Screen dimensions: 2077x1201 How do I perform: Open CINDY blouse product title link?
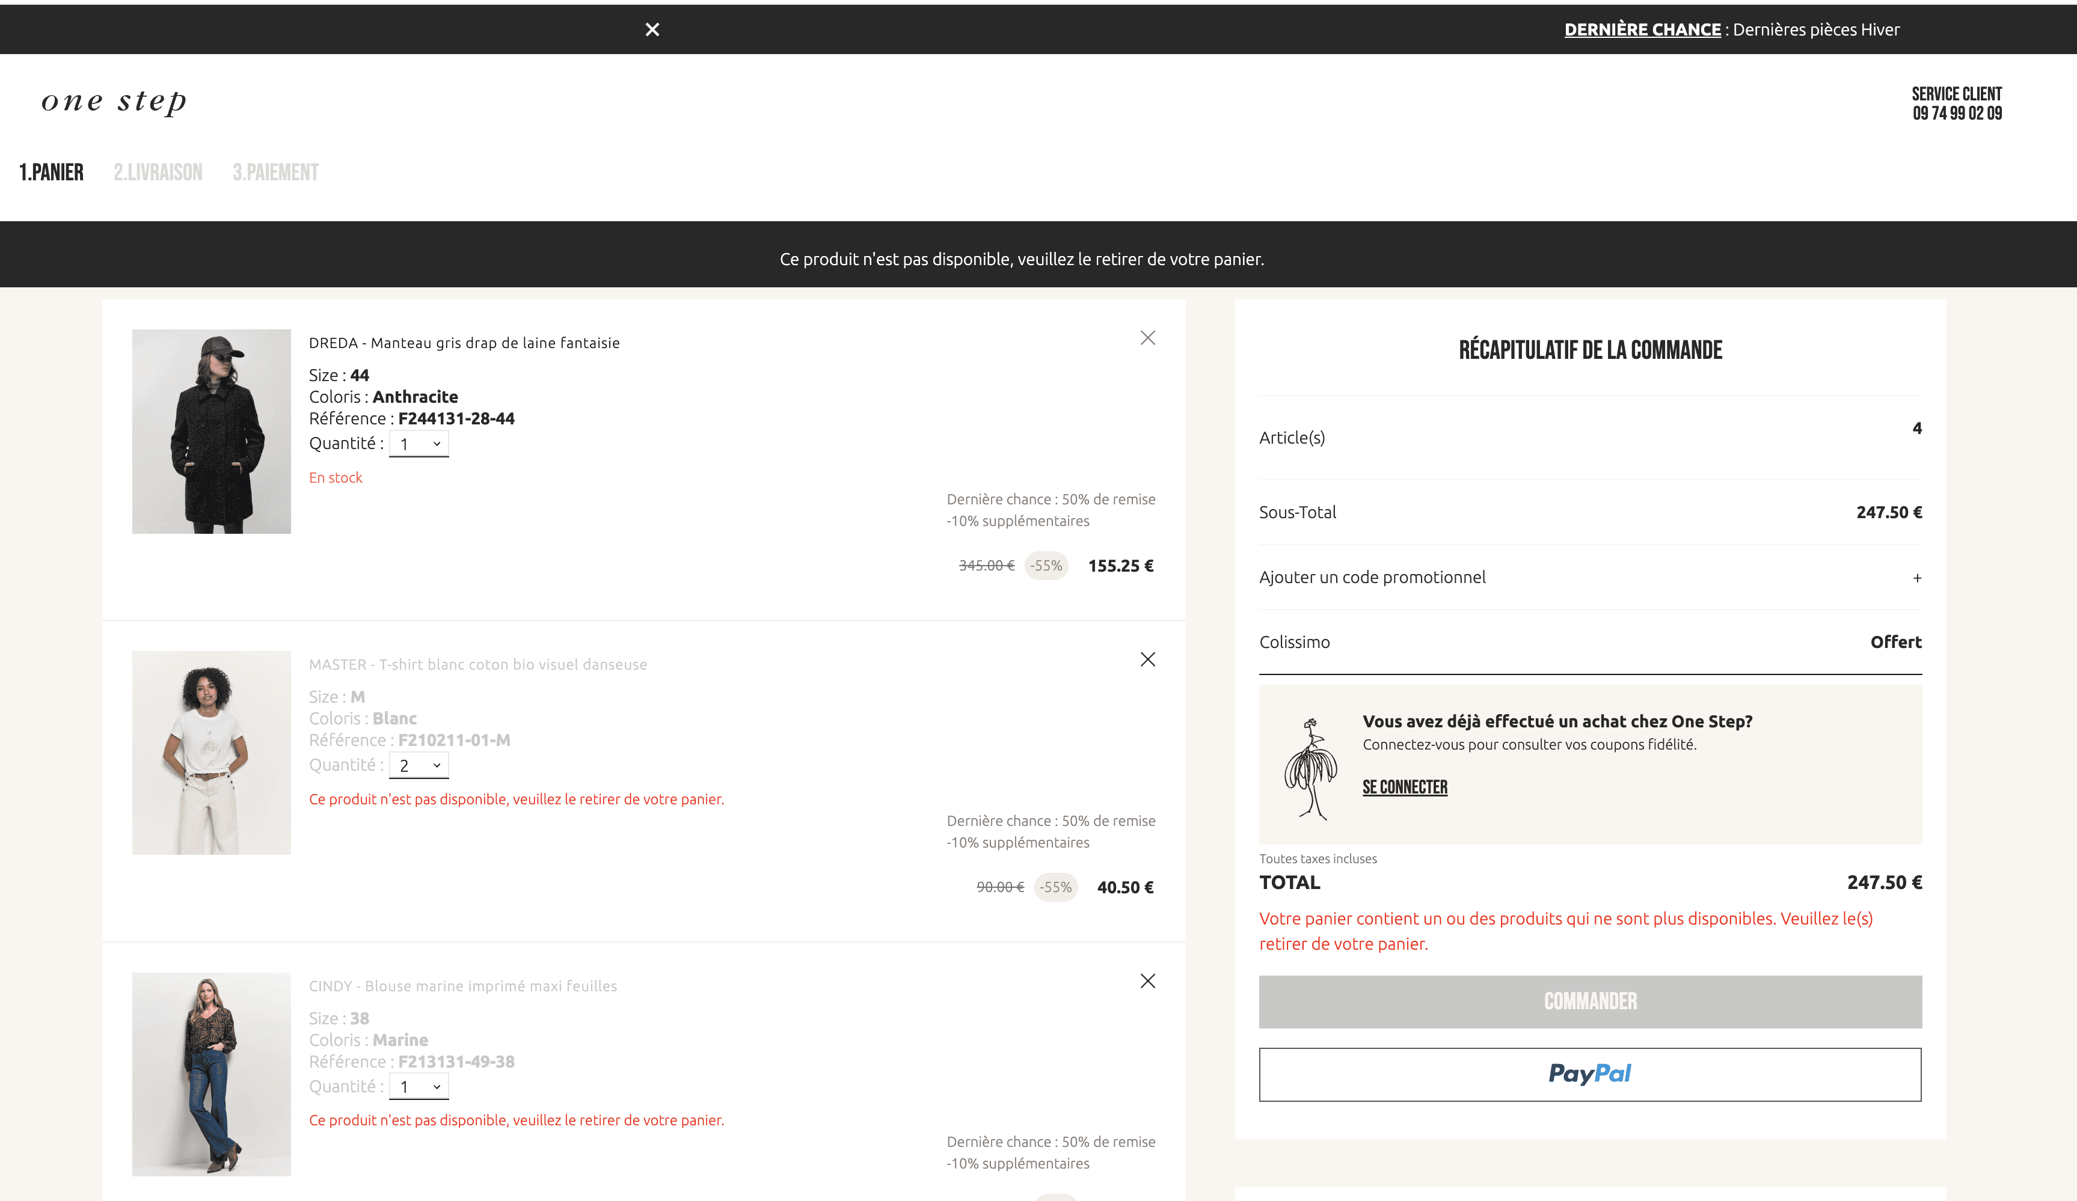[x=462, y=986]
